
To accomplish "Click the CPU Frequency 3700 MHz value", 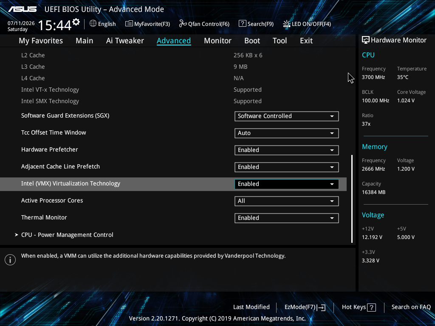I will click(x=373, y=77).
